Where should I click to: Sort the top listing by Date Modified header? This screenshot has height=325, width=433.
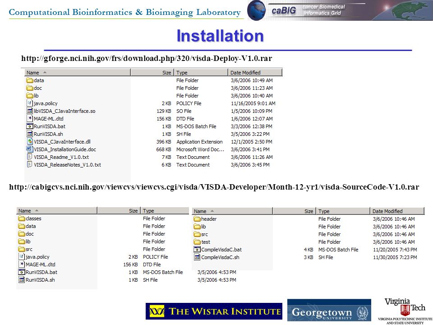255,73
